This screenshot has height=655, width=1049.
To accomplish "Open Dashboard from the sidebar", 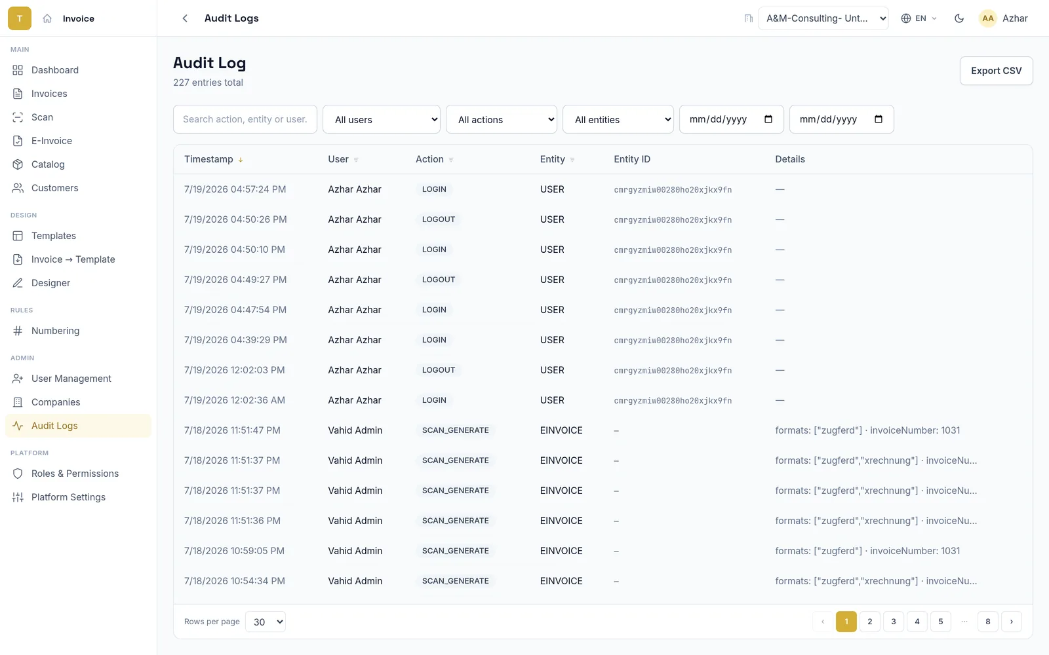I will (x=78, y=70).
